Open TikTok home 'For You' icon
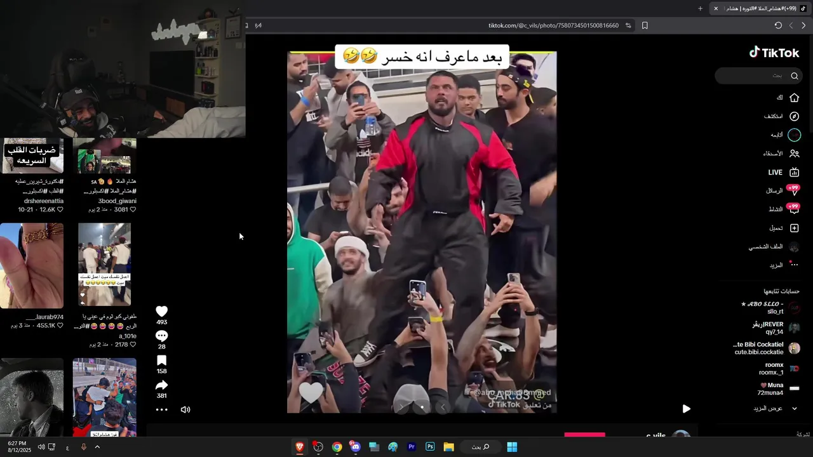Viewport: 813px width, 457px height. point(794,98)
